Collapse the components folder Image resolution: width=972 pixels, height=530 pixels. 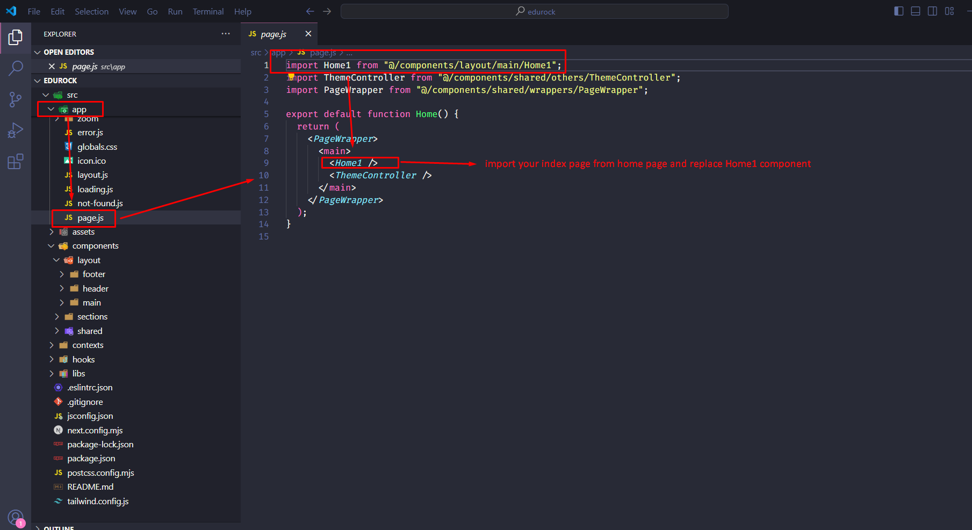[52, 246]
